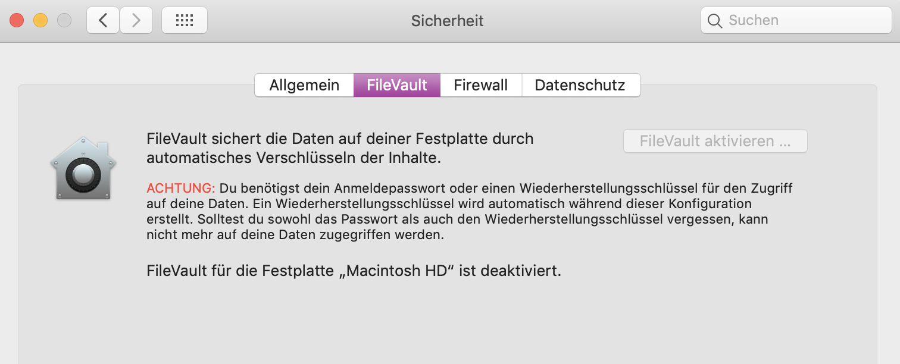Click the red ACHTUNG warning label
The height and width of the screenshot is (364, 900).
pyautogui.click(x=181, y=189)
